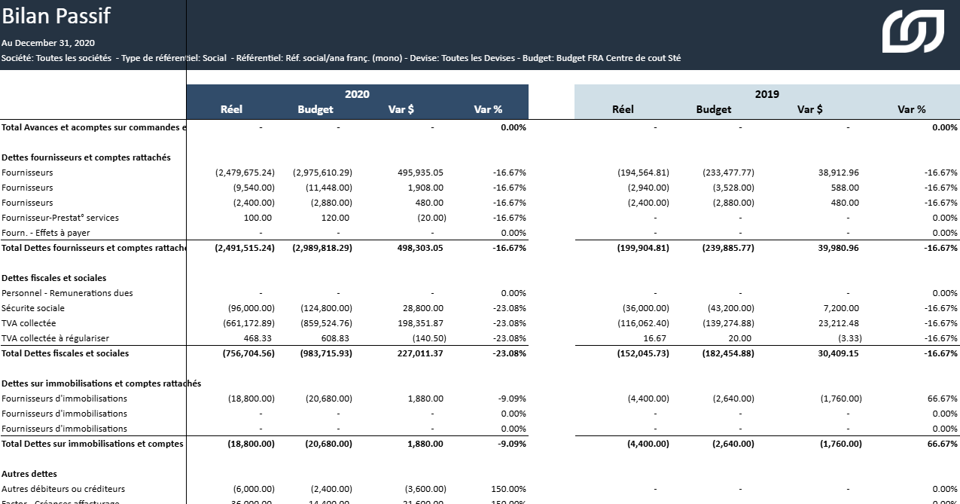Viewport: 960px width, 504px height.
Task: Click the variance value 28,800.00
Action: (422, 308)
